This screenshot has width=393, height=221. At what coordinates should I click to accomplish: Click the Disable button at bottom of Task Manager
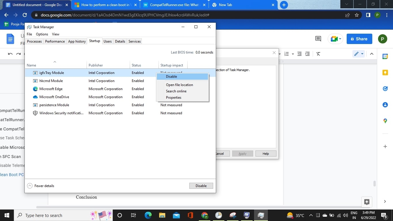point(201,186)
